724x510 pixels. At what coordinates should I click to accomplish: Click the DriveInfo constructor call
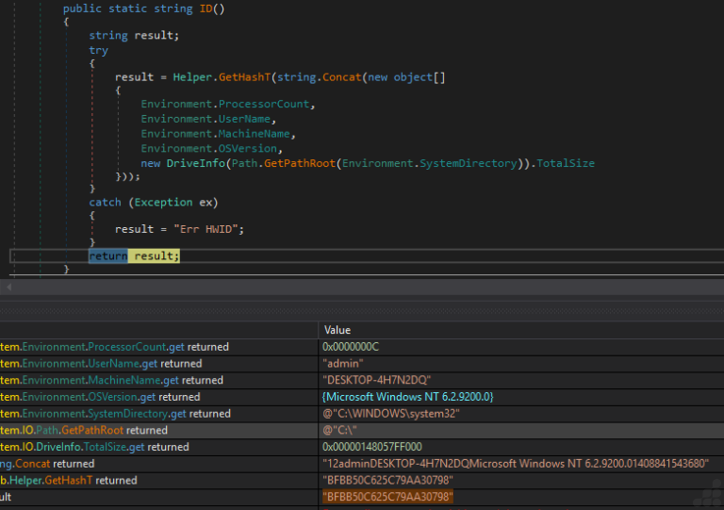click(196, 163)
